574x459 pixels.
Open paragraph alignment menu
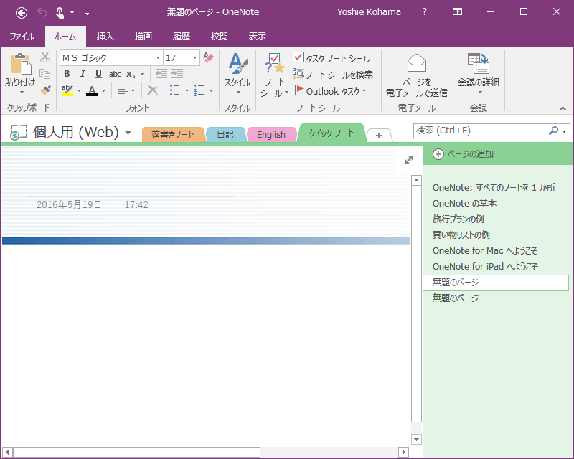(x=126, y=90)
